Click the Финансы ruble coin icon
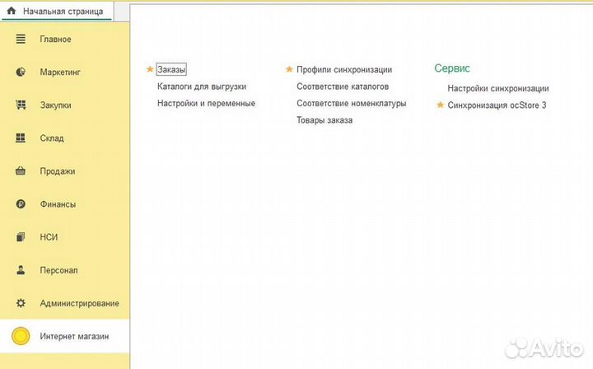The image size is (593, 369). pos(21,204)
